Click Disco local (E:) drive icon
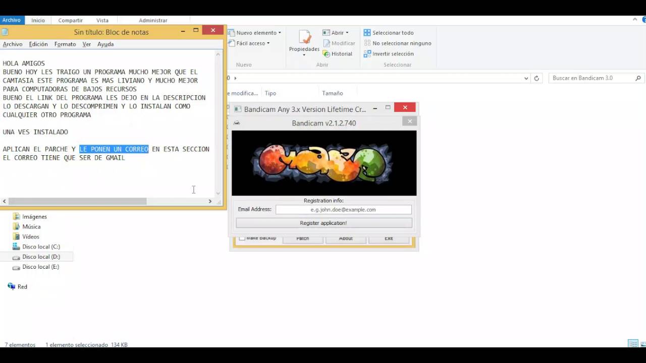The height and width of the screenshot is (363, 646). click(x=16, y=267)
